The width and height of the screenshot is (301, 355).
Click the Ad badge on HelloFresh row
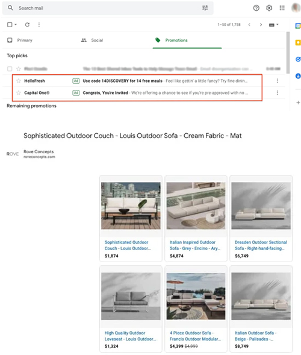[x=76, y=81]
